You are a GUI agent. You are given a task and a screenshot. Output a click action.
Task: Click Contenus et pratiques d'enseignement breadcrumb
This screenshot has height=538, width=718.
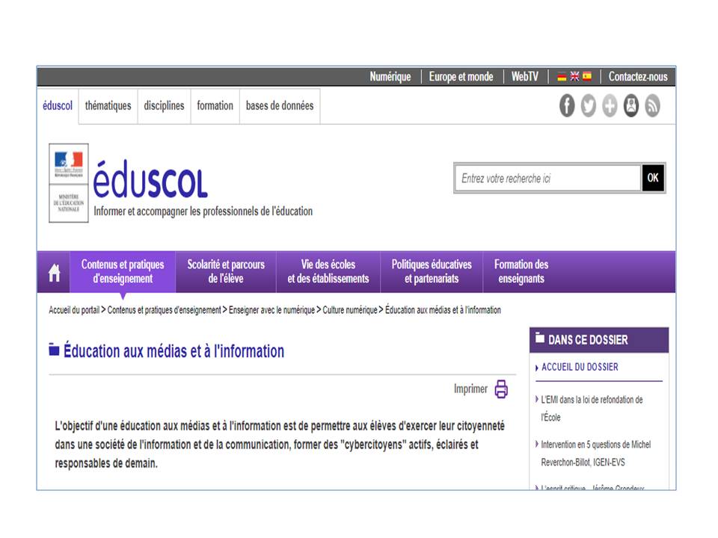point(165,310)
